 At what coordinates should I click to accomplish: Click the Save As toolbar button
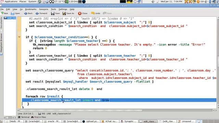coord(68,13)
